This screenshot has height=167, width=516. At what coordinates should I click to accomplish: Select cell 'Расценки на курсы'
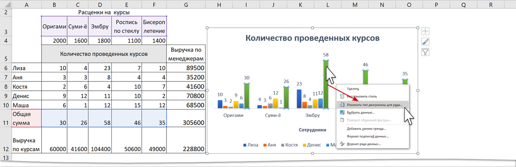click(x=104, y=12)
